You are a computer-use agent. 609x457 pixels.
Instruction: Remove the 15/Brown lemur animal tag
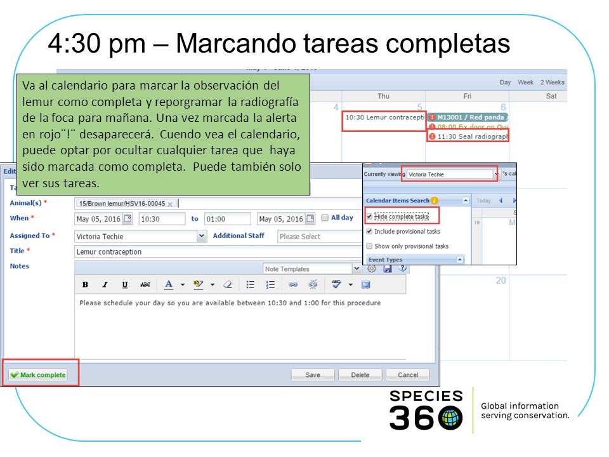click(170, 204)
